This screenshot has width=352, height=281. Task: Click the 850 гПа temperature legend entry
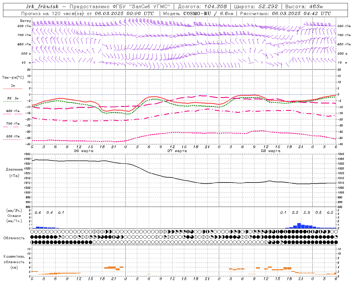(13, 111)
